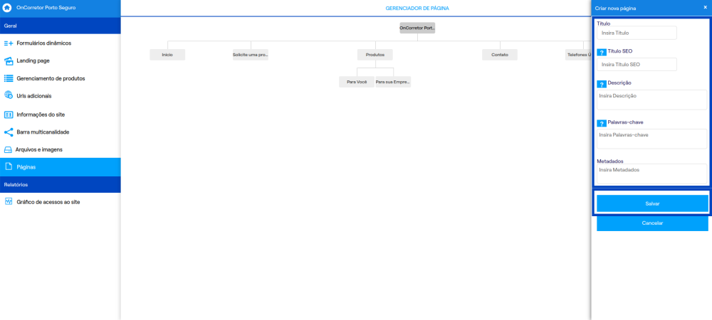The height and width of the screenshot is (320, 712).
Task: Click the Gerenciamento de produtos list icon
Action: tap(8, 78)
